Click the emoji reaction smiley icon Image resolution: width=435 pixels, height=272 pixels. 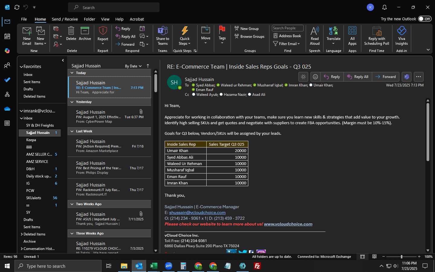click(315, 77)
